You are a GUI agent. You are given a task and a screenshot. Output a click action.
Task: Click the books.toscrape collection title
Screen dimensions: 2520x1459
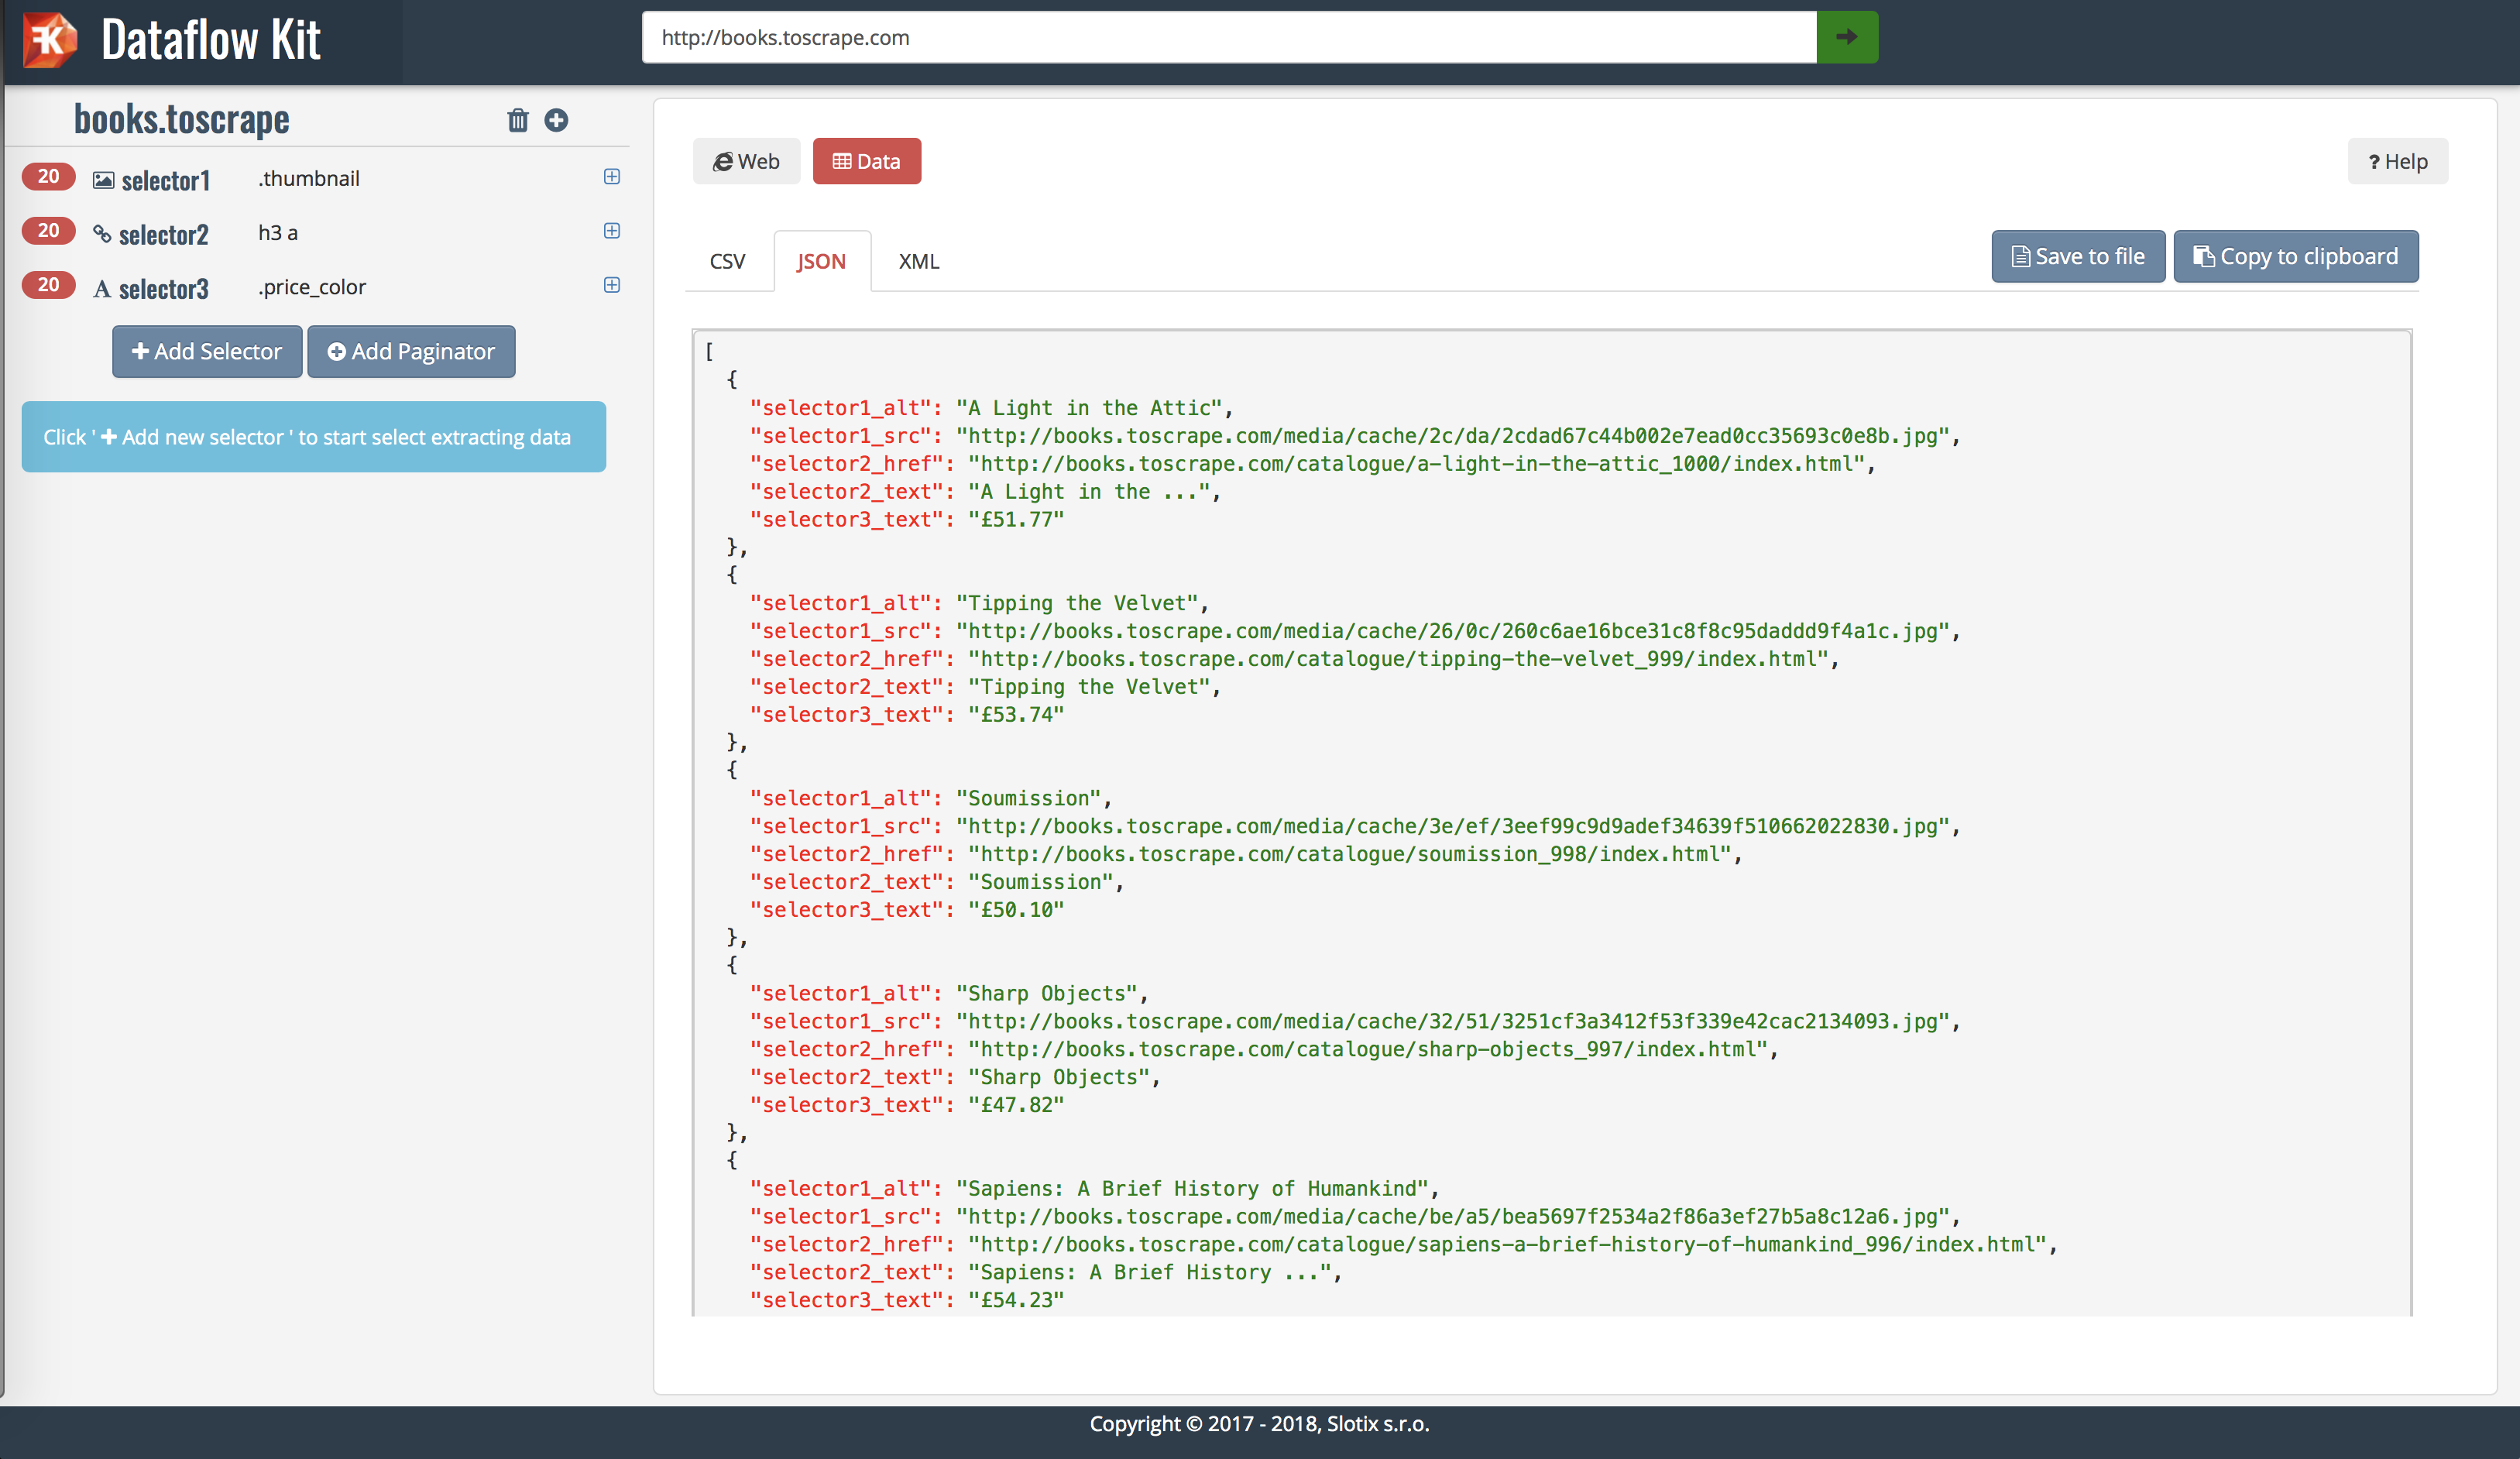pyautogui.click(x=182, y=119)
